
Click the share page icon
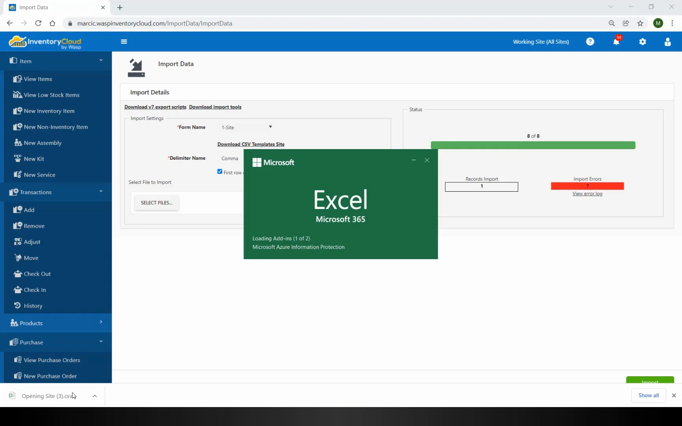click(x=626, y=23)
